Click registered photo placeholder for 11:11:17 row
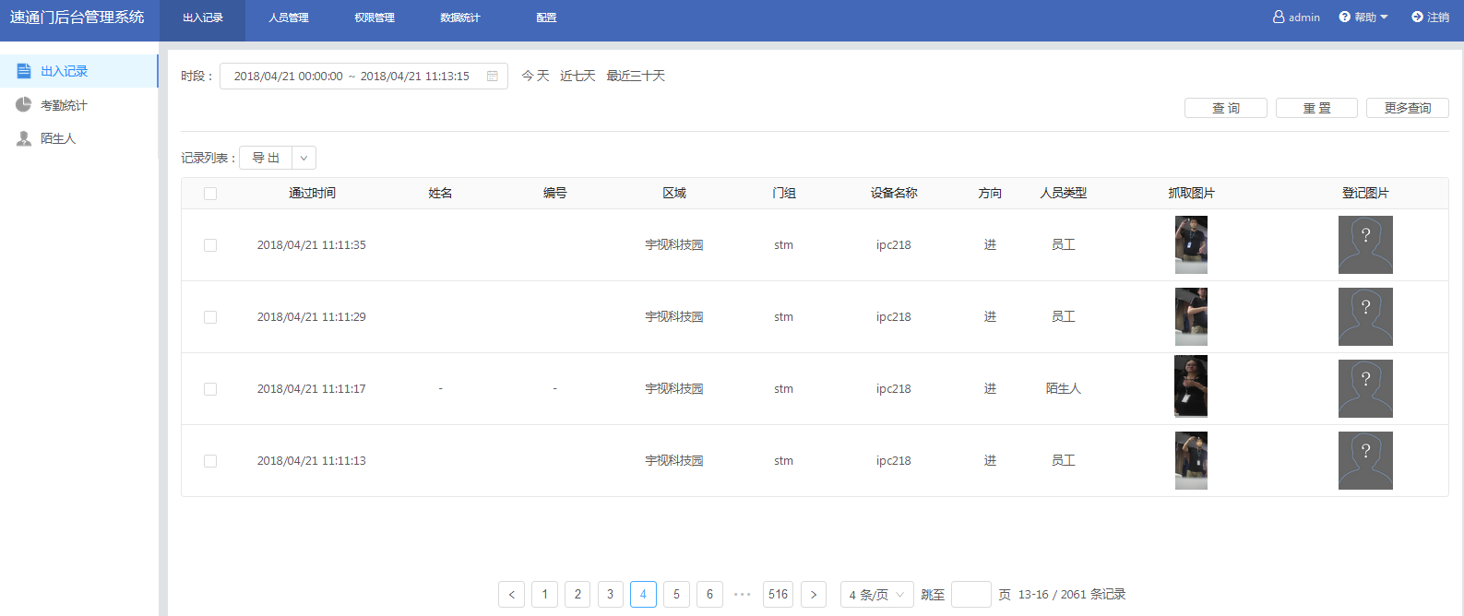The width and height of the screenshot is (1464, 616). pyautogui.click(x=1365, y=388)
